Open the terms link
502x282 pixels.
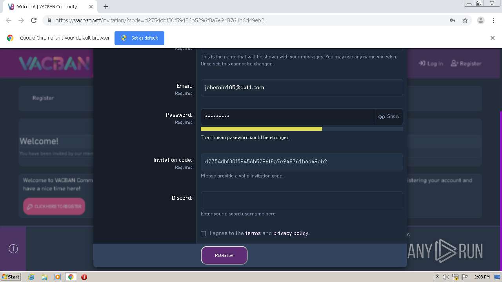pyautogui.click(x=253, y=233)
